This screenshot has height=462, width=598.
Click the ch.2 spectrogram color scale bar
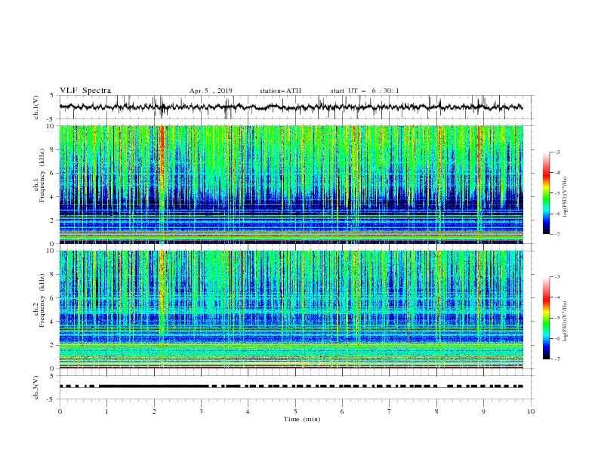pos(546,318)
